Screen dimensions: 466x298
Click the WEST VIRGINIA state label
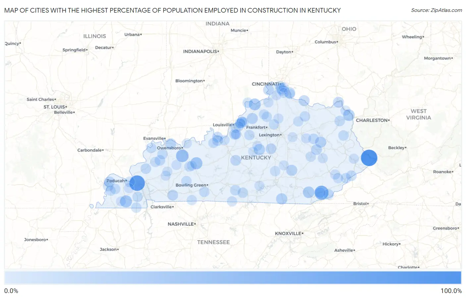coord(419,114)
